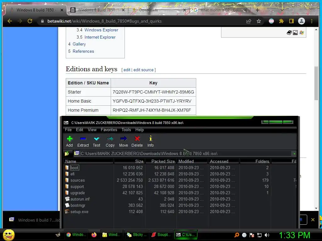Open the File menu in 7-Zip
Screen dimensions: 322x241
coord(68,130)
